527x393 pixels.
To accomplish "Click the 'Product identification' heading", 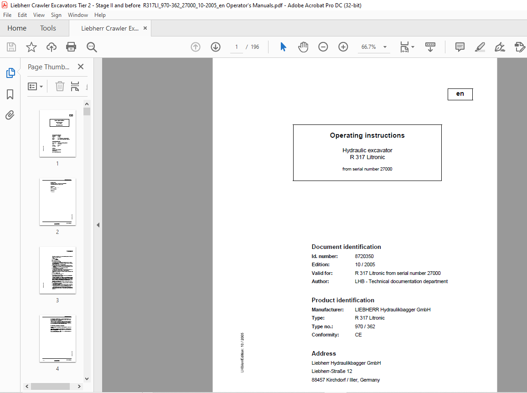I will (x=343, y=300).
